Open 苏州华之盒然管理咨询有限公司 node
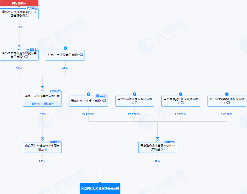The width and height of the screenshot is (247, 194). (x=227, y=101)
